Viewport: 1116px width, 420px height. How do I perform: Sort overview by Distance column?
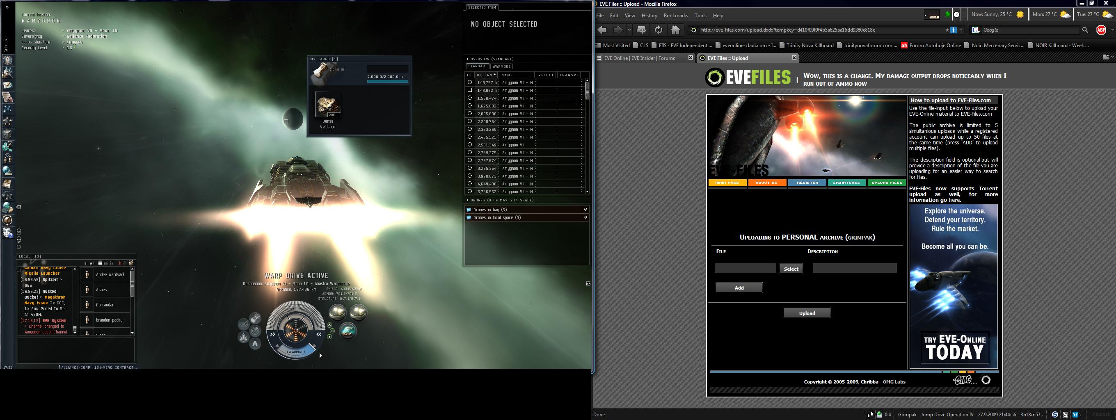486,75
